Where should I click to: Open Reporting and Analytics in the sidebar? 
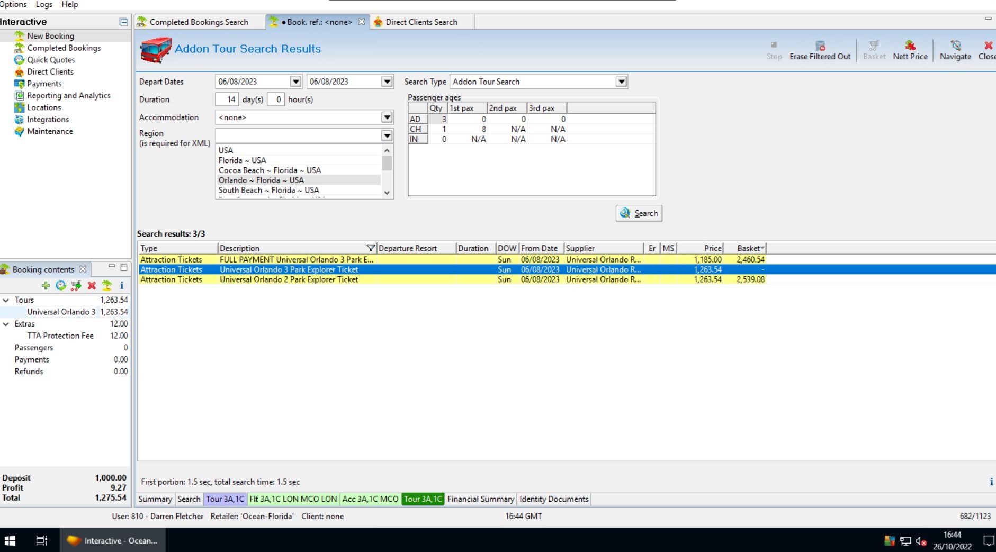[x=69, y=95]
